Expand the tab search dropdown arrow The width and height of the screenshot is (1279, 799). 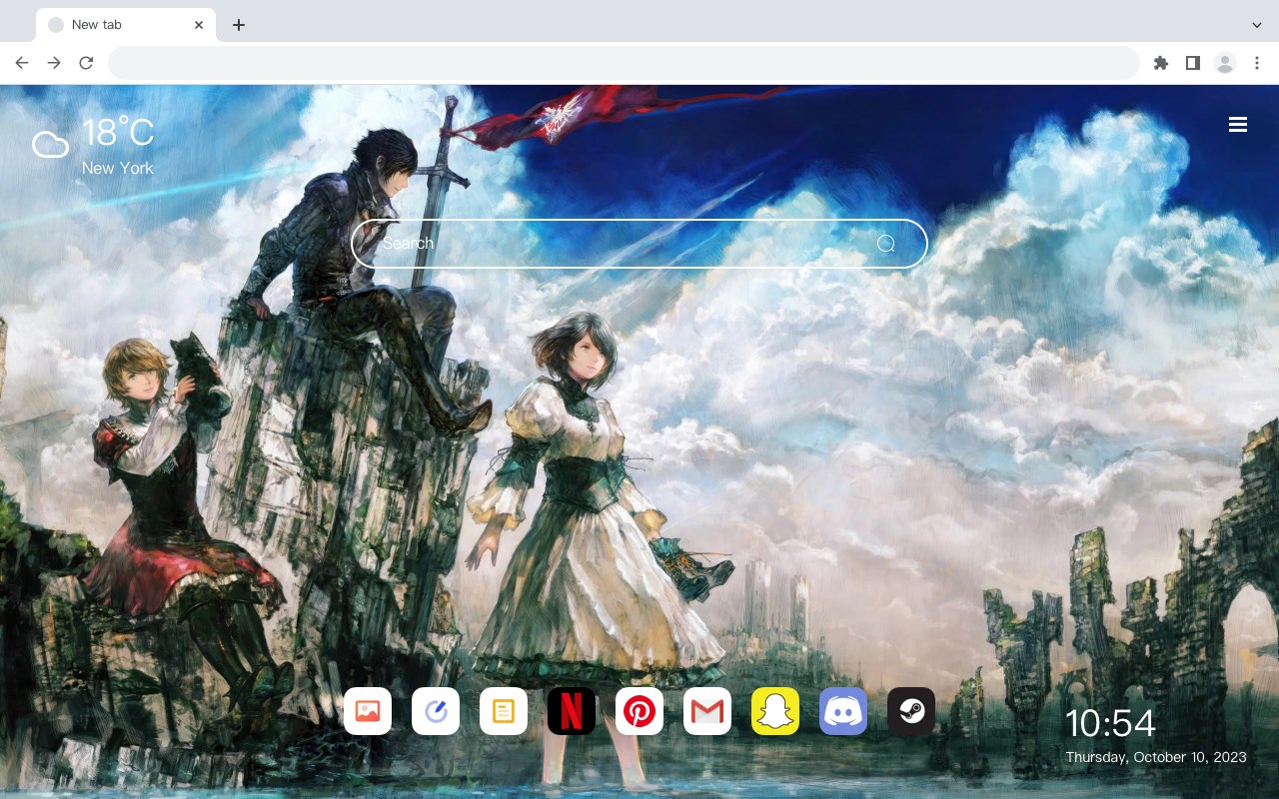[1257, 25]
